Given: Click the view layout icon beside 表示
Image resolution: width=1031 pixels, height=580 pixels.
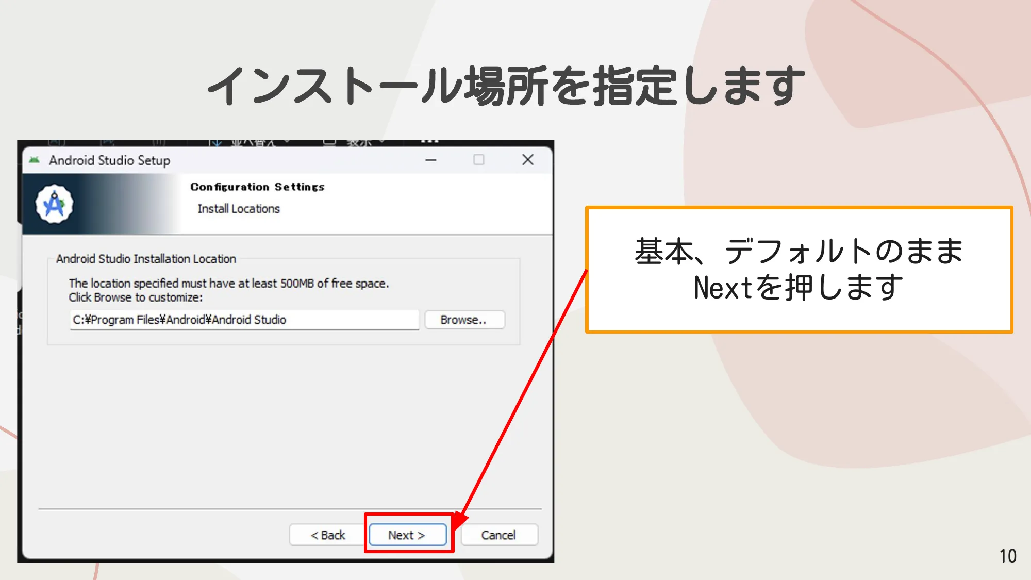Looking at the screenshot, I should [x=330, y=143].
